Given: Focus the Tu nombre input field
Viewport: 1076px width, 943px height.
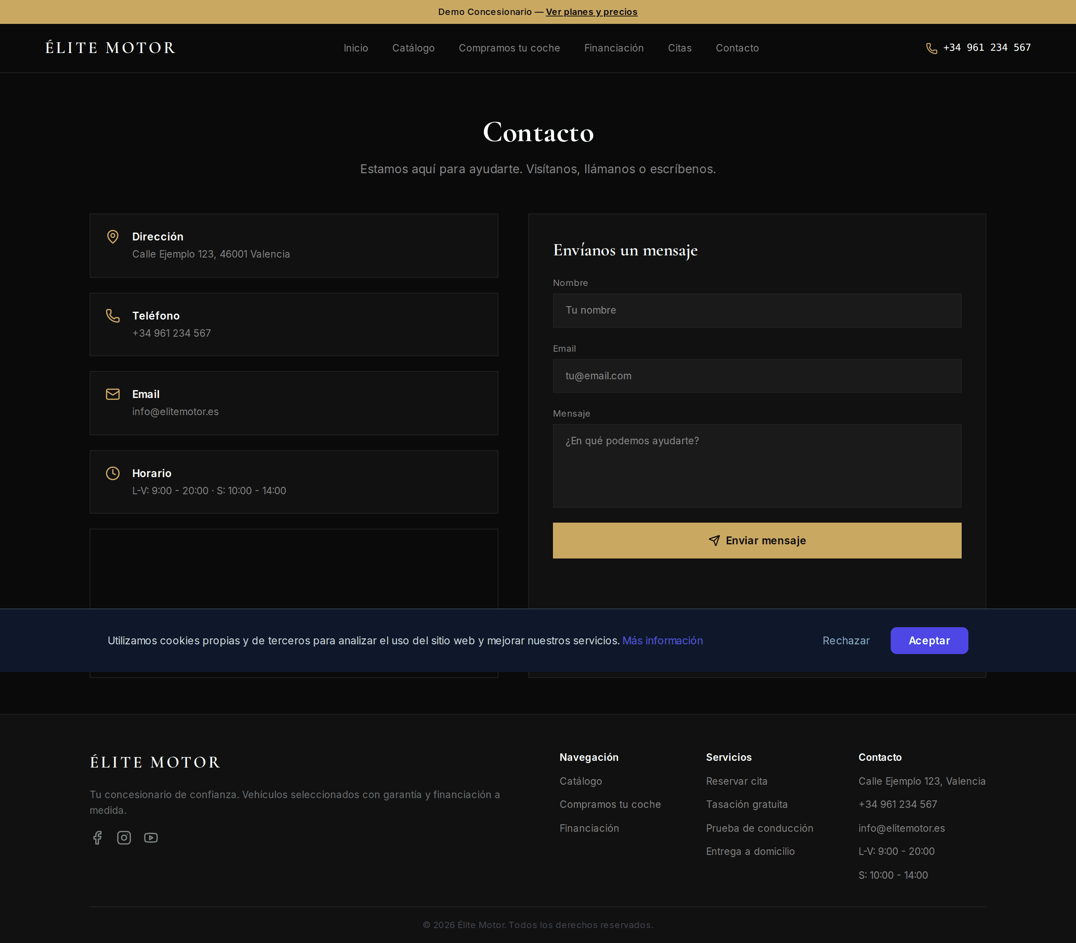Looking at the screenshot, I should (x=757, y=310).
